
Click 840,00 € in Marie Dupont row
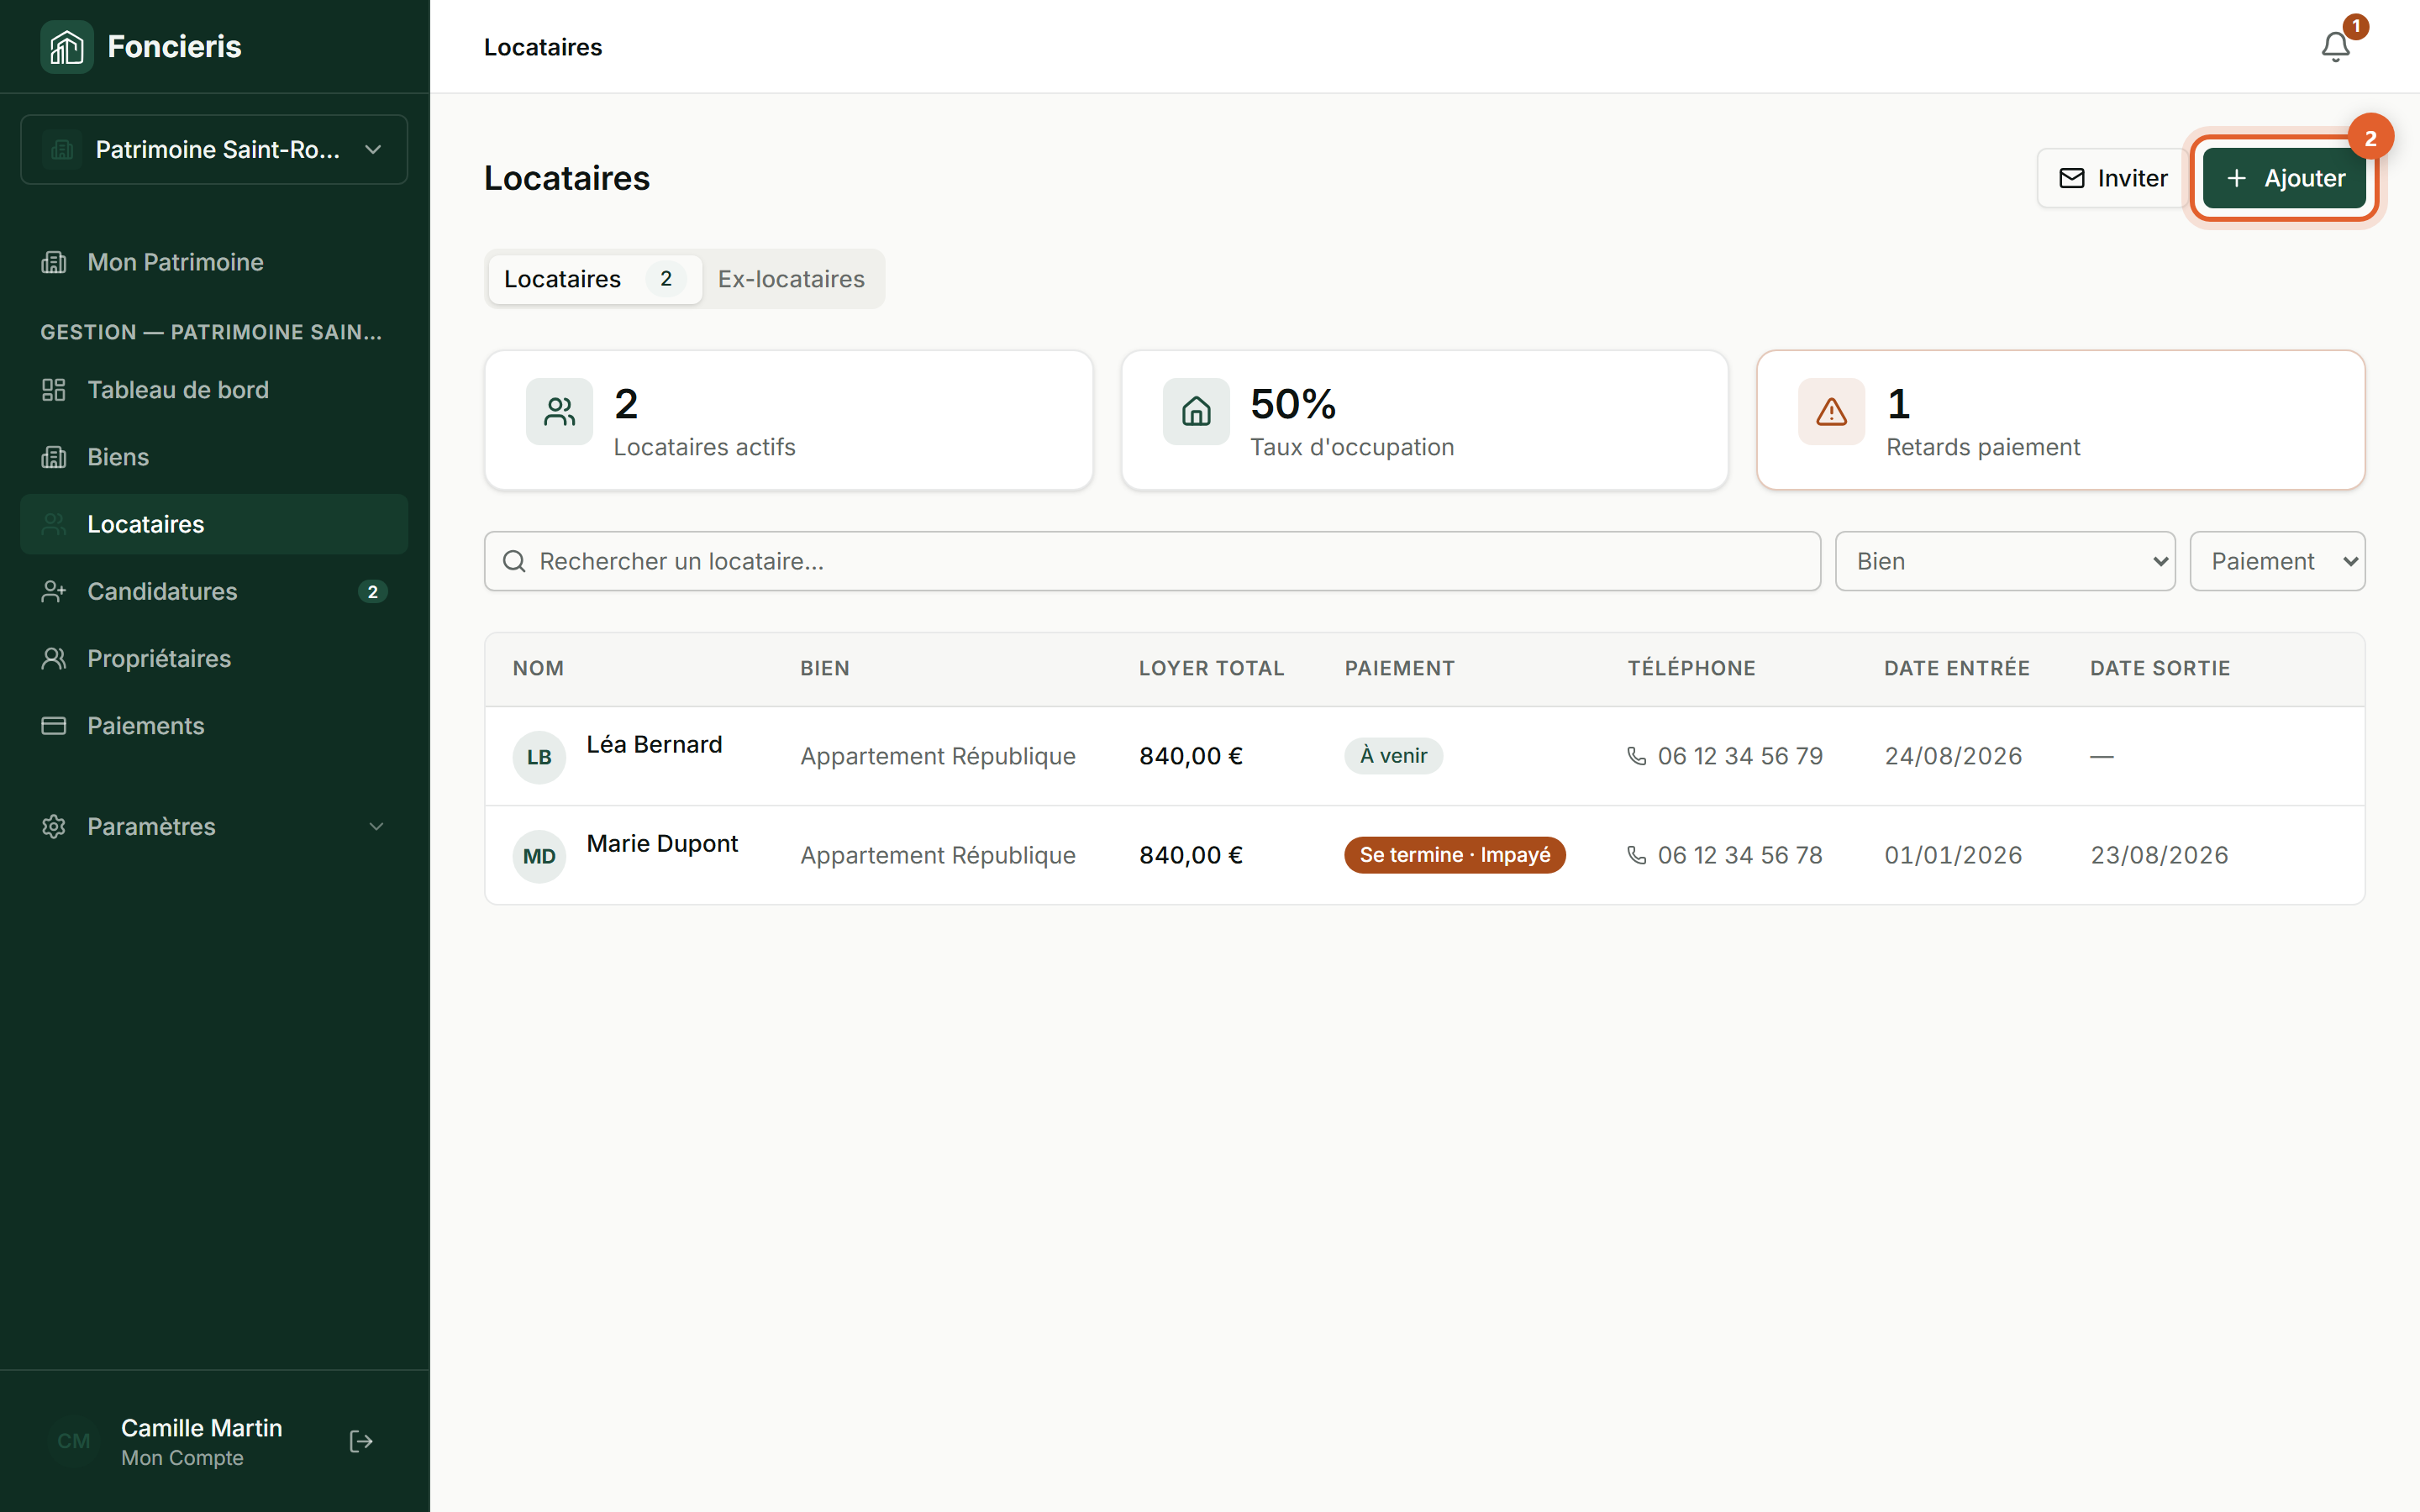click(1191, 855)
